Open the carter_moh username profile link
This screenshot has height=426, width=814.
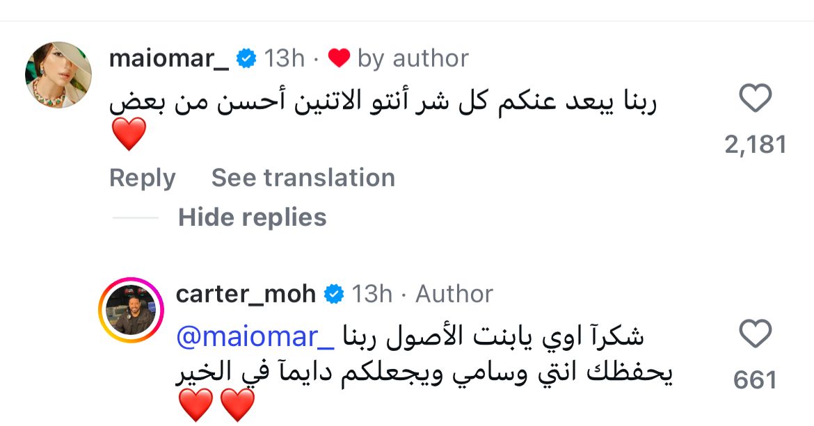[246, 294]
